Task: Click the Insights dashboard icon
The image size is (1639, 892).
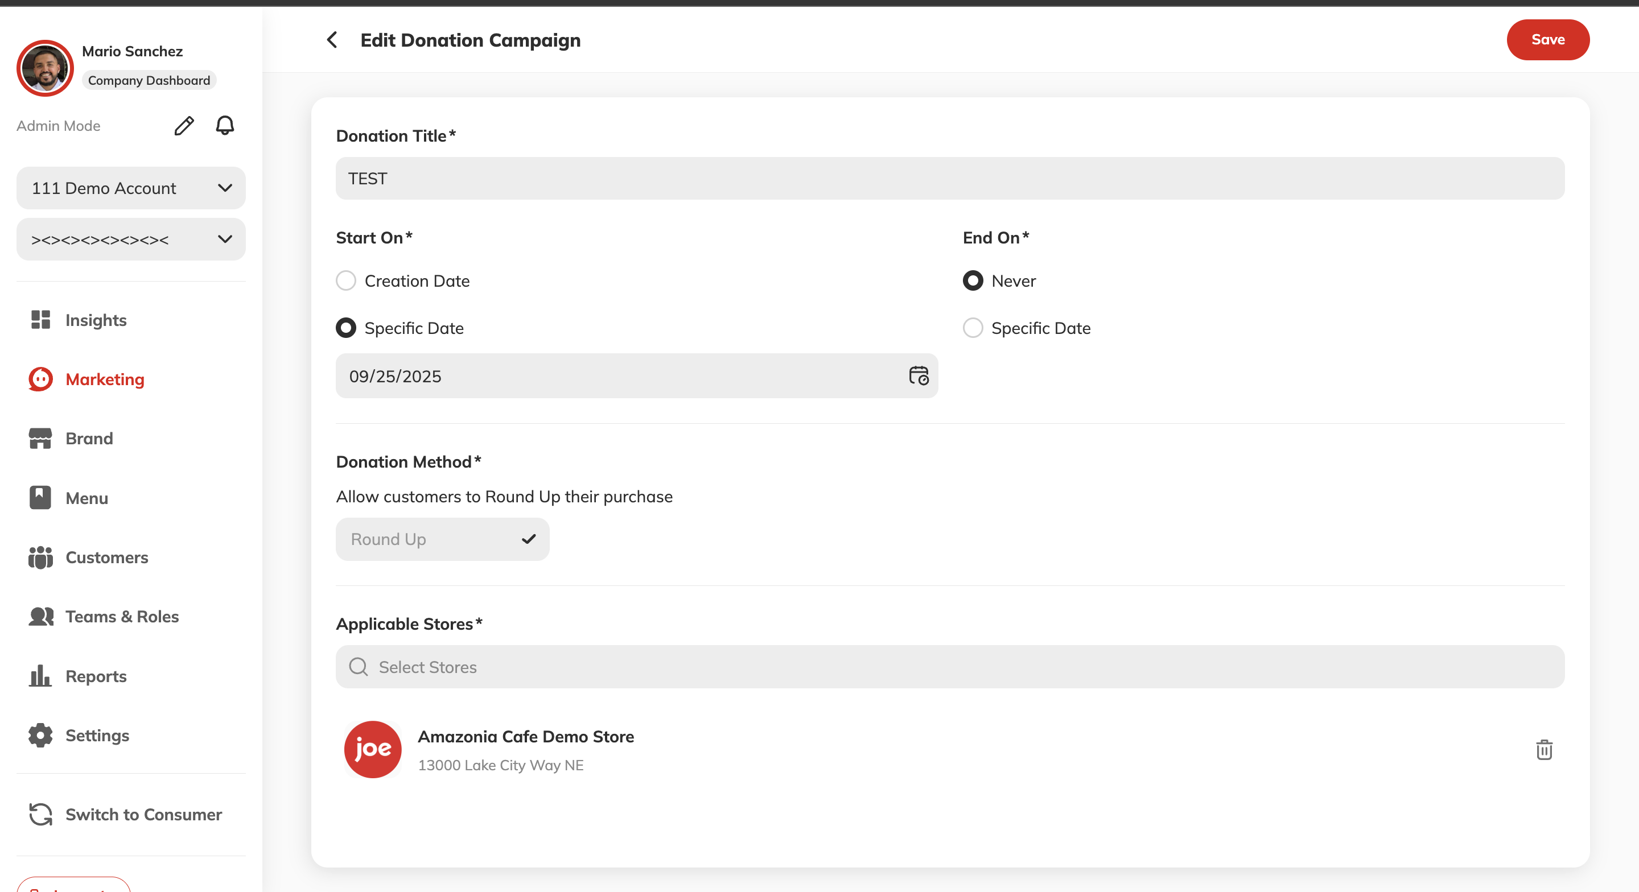Action: 40,319
